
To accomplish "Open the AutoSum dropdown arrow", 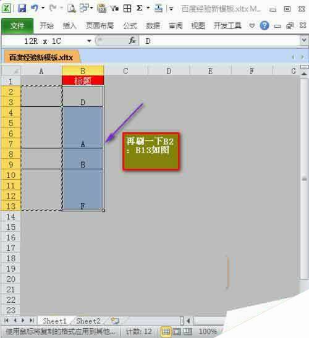I will click(x=148, y=8).
